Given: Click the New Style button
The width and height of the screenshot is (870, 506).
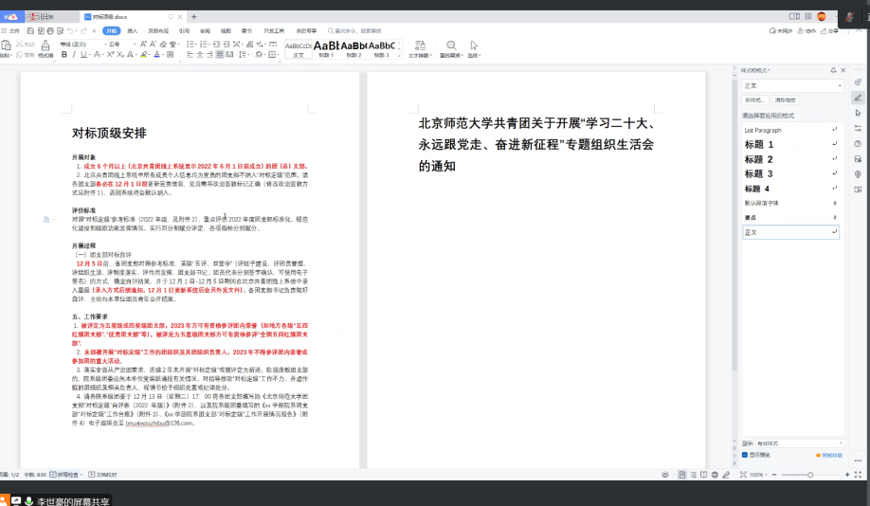Looking at the screenshot, I should (x=754, y=99).
